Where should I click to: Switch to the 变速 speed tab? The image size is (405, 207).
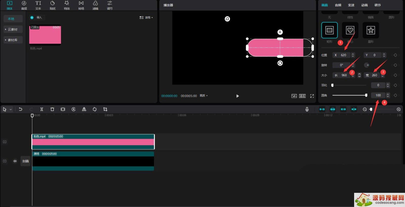coord(351,5)
